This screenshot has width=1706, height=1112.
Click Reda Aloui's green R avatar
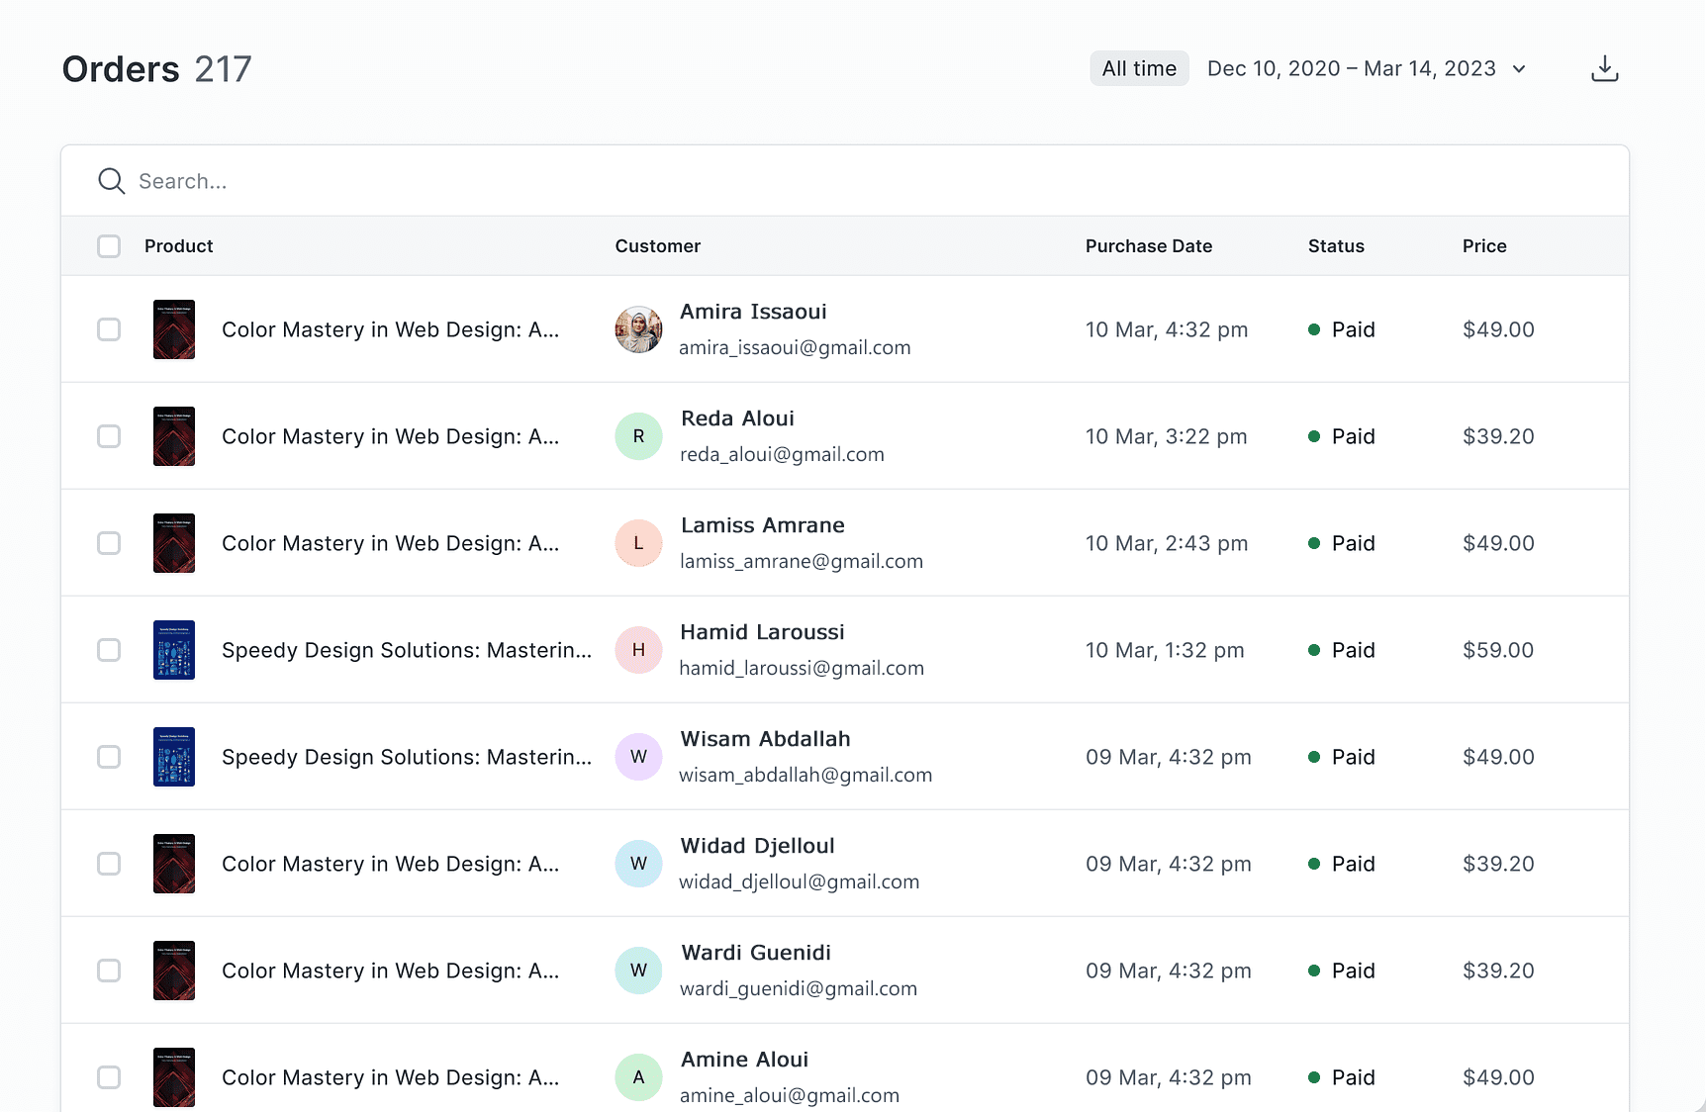coord(638,436)
